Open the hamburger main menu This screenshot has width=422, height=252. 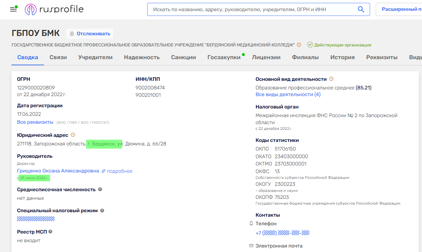[13, 9]
